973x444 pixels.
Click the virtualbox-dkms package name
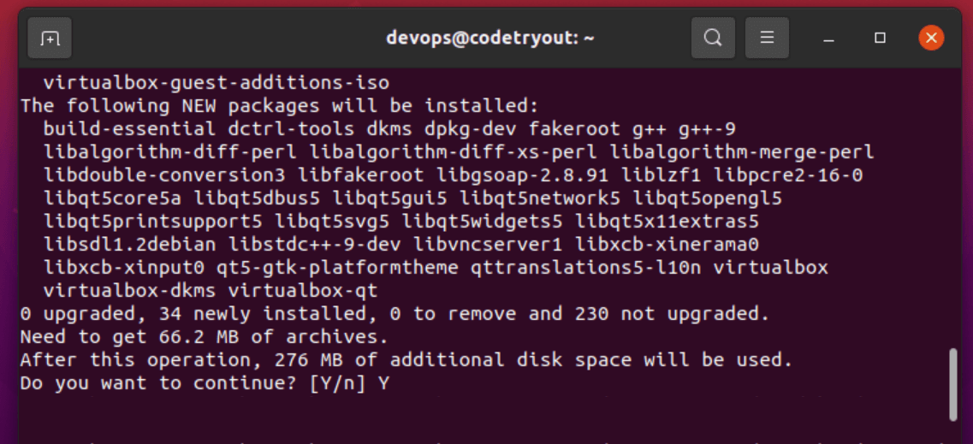click(x=130, y=290)
